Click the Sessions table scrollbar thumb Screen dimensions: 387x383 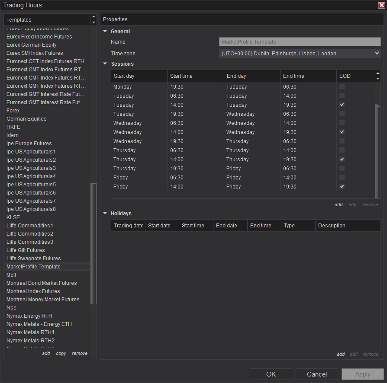tap(377, 151)
